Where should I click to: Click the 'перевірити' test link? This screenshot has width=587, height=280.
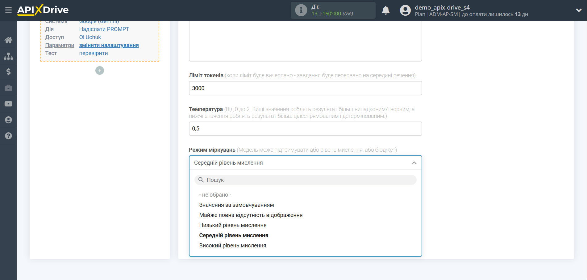coord(93,53)
